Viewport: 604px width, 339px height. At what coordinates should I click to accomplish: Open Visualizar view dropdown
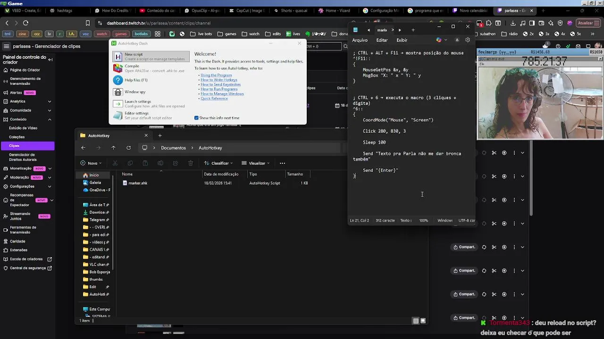tap(255, 163)
